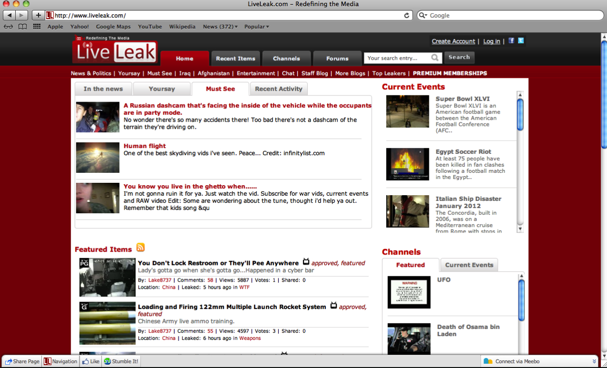
Task: Open the Recent Items nav tab
Action: [236, 58]
